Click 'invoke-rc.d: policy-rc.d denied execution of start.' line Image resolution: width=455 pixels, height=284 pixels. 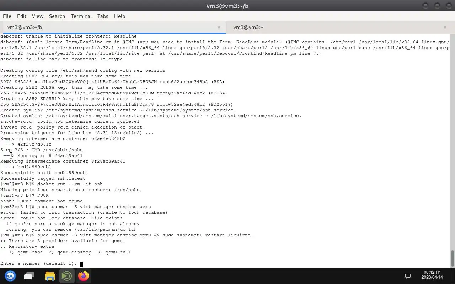[73, 127]
